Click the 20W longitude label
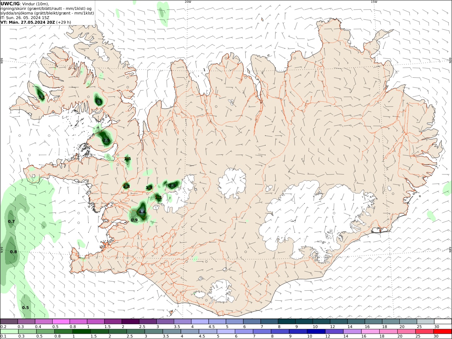The height and width of the screenshot is (339, 452). coord(188,2)
